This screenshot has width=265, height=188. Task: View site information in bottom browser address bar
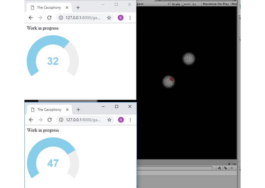[61, 120]
